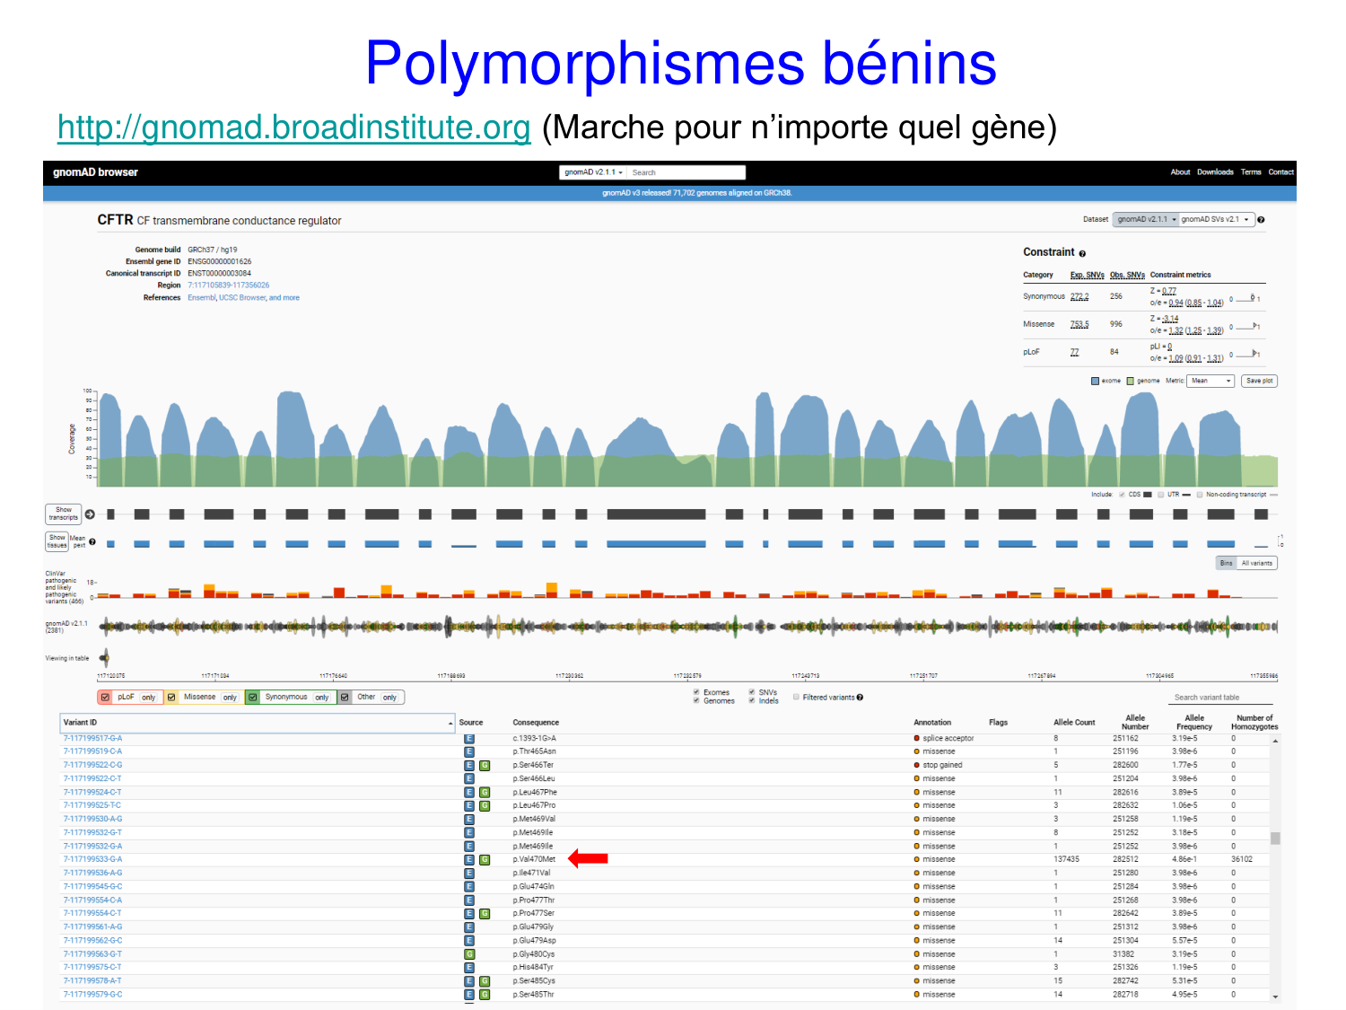1346x1010 pixels.
Task: Click the Genome badge on the p.Val470Met row
Action: (x=485, y=860)
